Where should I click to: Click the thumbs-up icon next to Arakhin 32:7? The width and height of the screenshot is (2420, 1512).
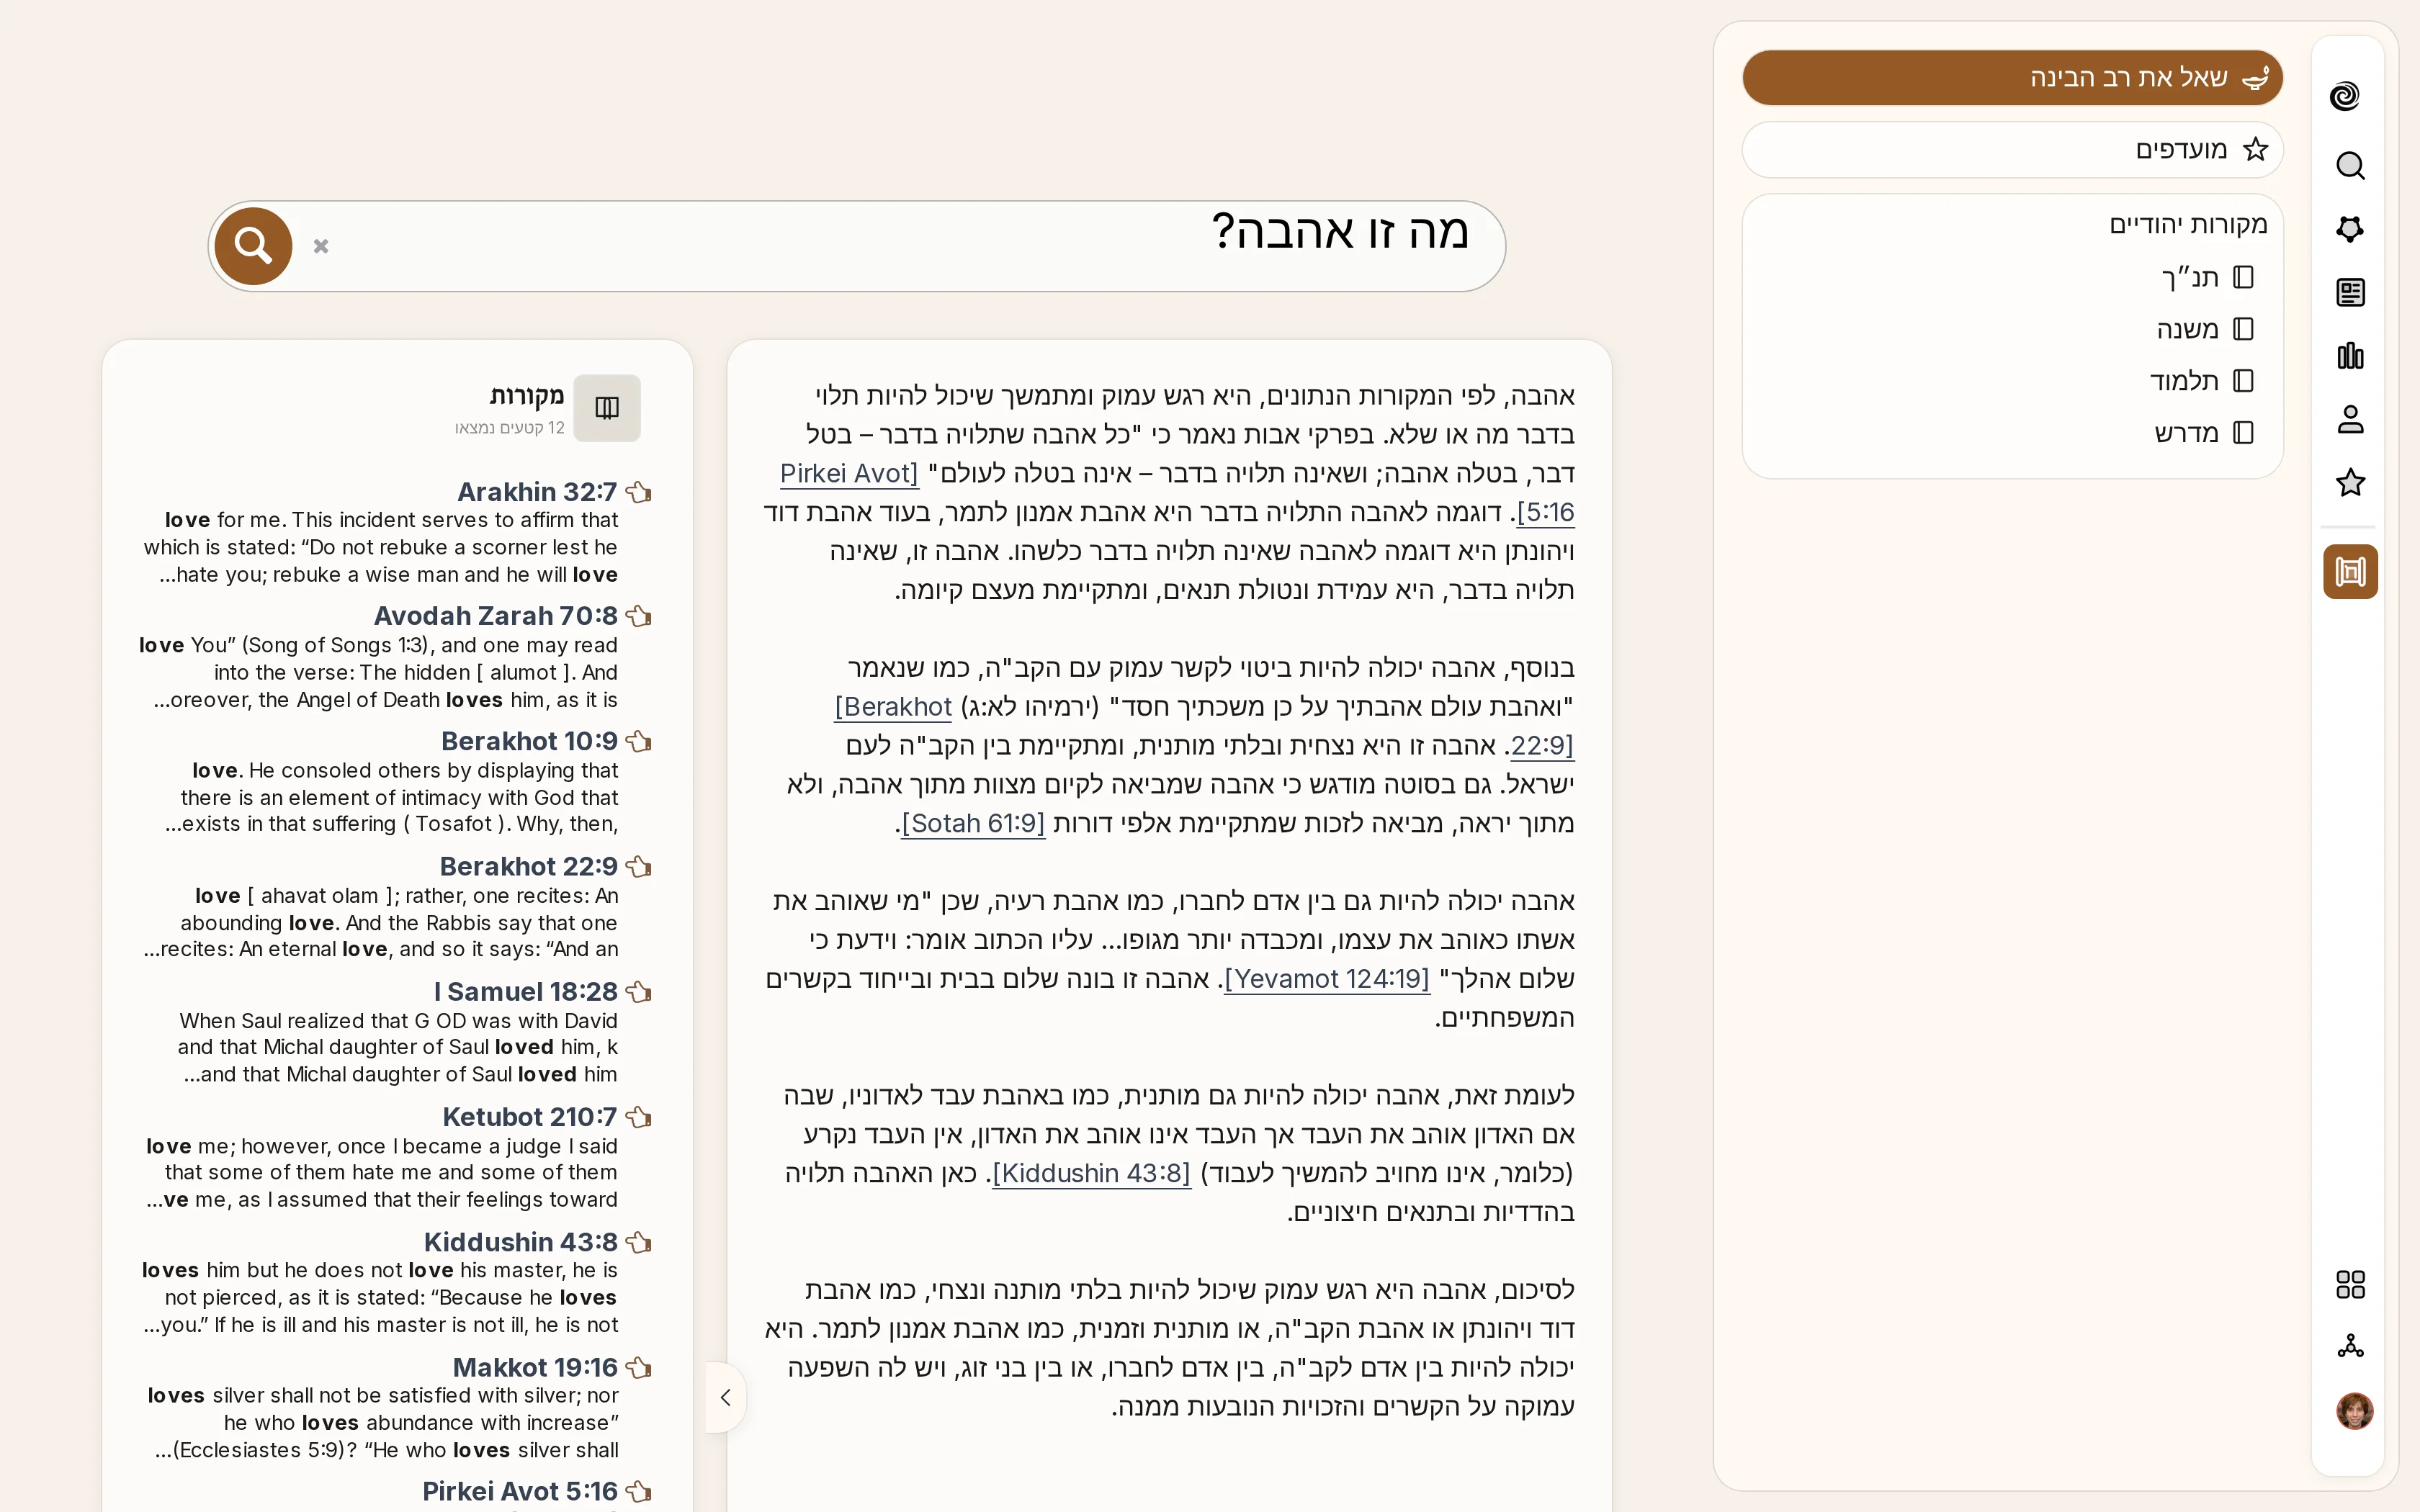[x=639, y=492]
